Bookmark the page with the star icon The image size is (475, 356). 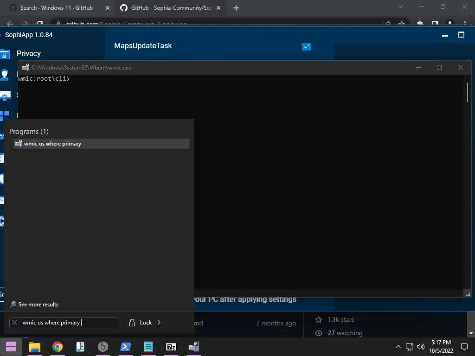tap(402, 24)
